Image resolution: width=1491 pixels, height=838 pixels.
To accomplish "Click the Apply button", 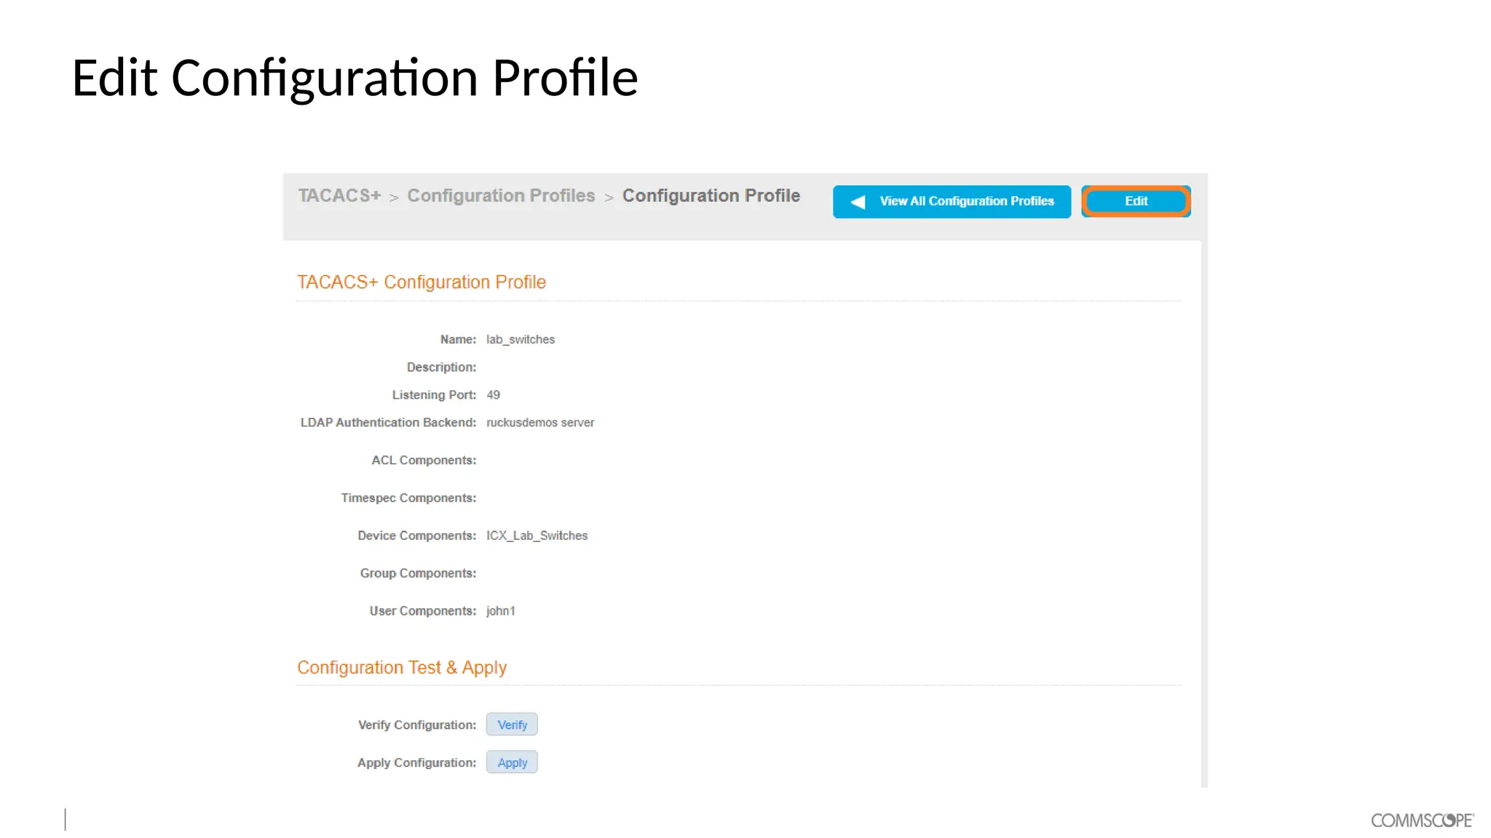I will coord(512,762).
